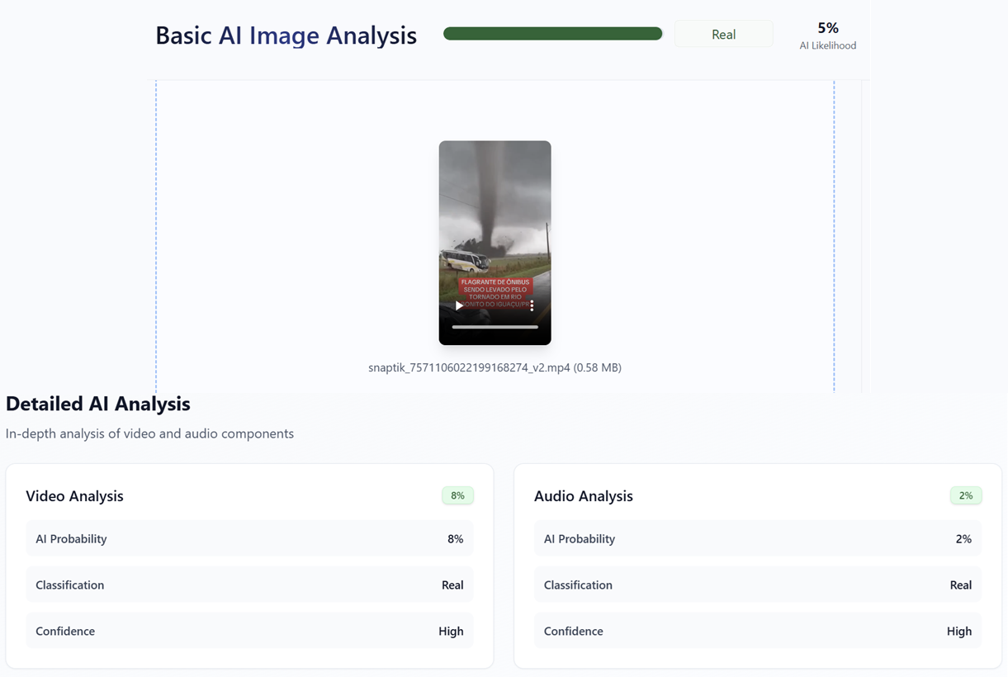Click the Basic AI Image Analysis title
This screenshot has width=1008, height=677.
tap(286, 36)
